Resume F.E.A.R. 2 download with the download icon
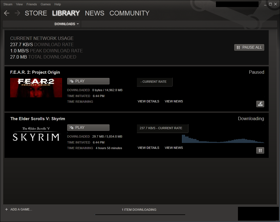 coord(260,104)
